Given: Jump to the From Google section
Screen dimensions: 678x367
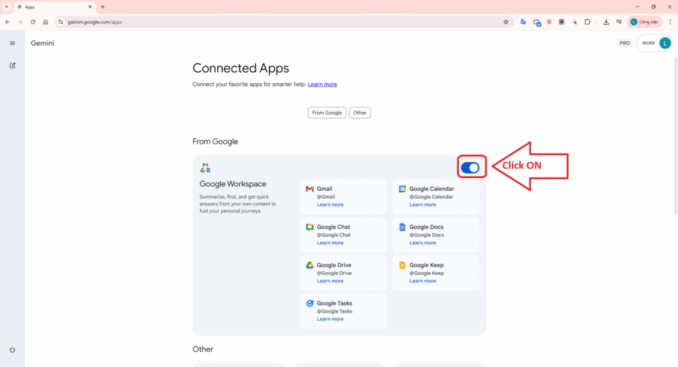Looking at the screenshot, I should [x=327, y=113].
